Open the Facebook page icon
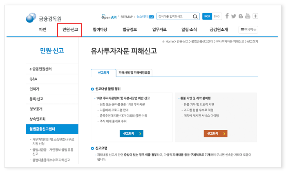286x176 pixels. [x=227, y=16]
